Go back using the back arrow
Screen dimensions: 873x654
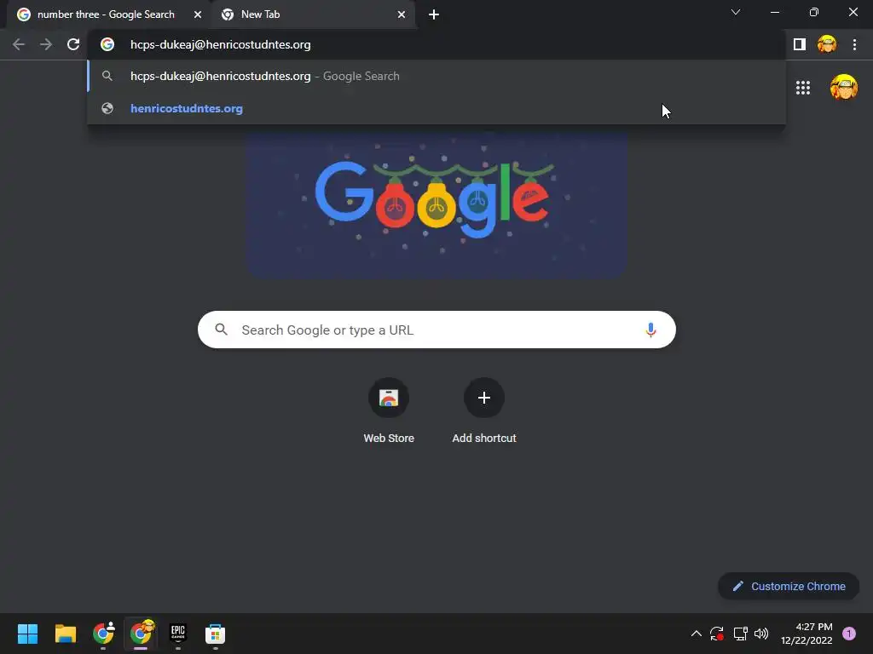(x=19, y=44)
